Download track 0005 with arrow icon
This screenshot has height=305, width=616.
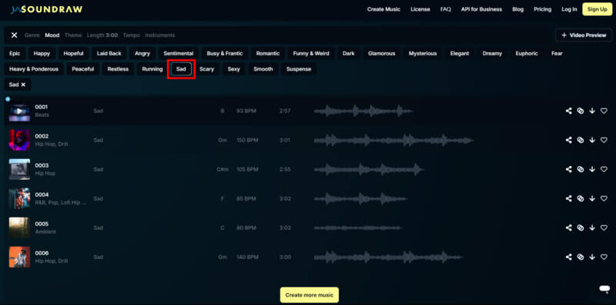(592, 227)
